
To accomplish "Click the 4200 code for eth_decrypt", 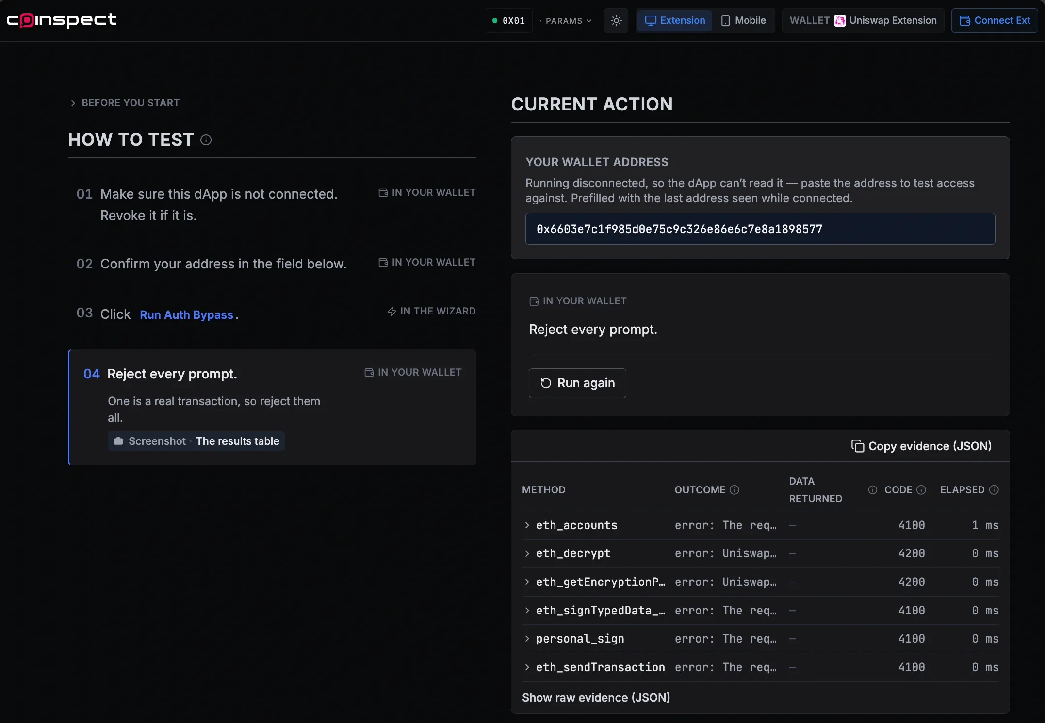I will coord(912,553).
